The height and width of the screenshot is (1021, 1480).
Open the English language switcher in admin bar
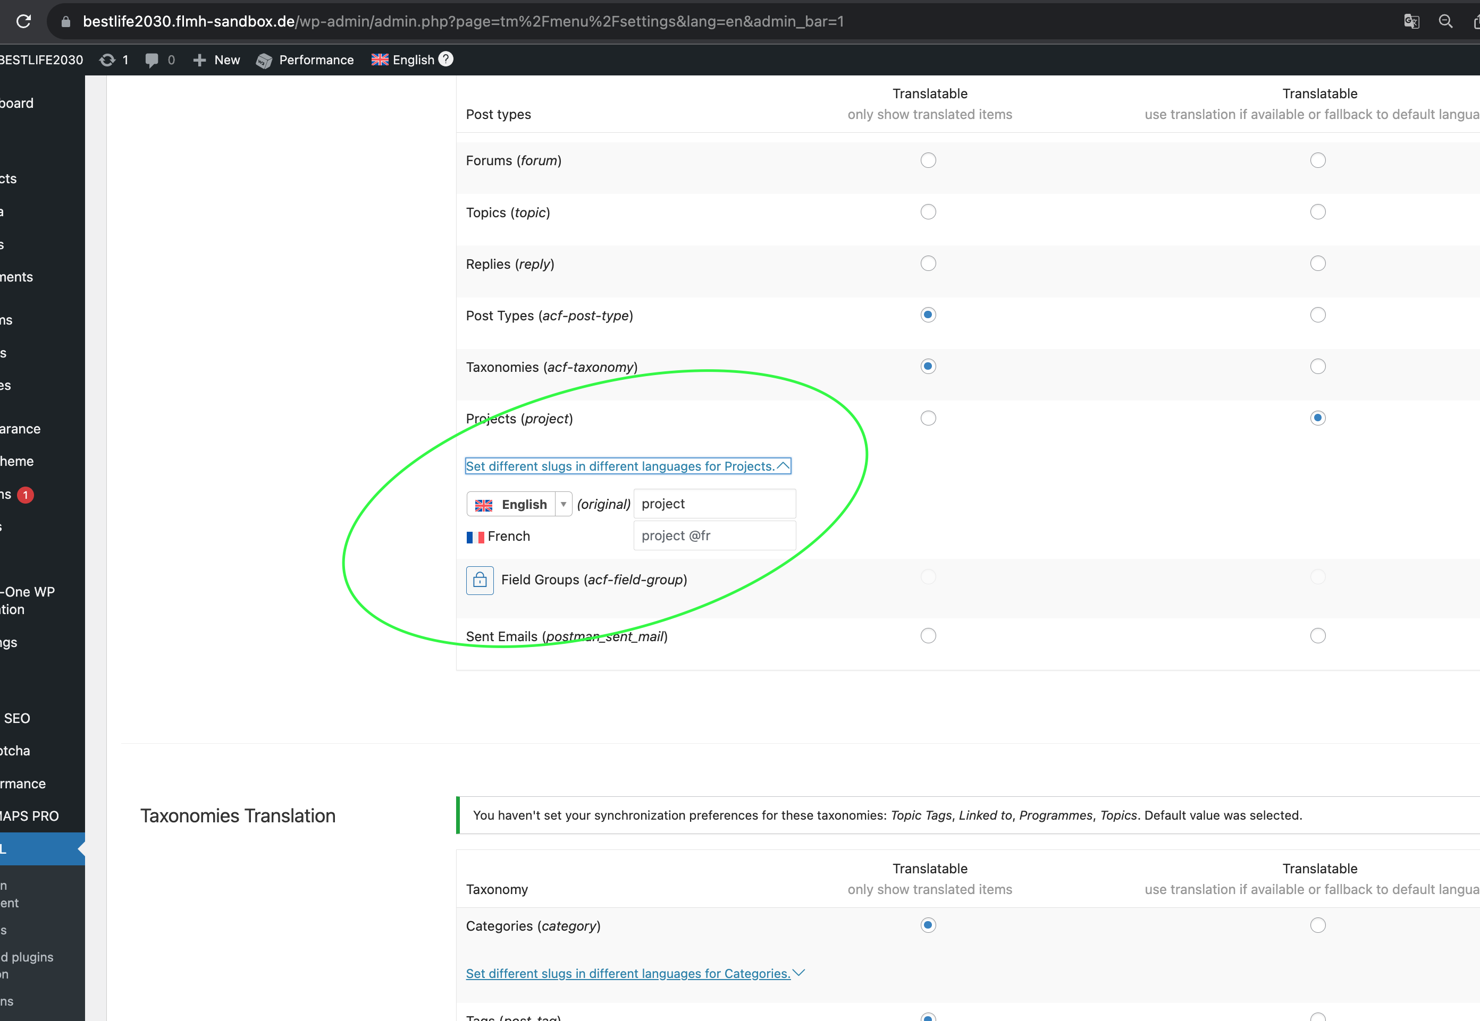pyautogui.click(x=403, y=59)
